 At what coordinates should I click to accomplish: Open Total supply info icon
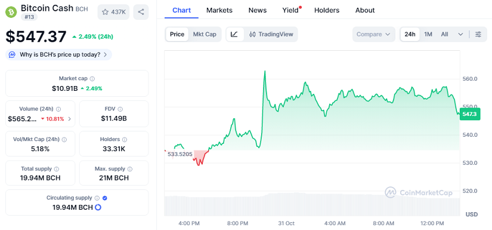click(57, 169)
